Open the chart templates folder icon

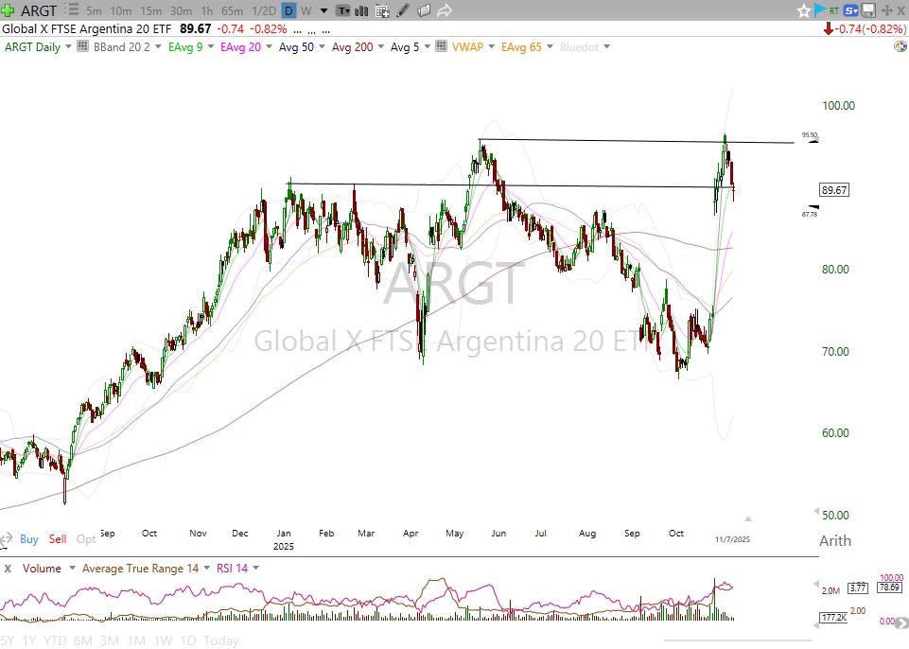pos(424,10)
